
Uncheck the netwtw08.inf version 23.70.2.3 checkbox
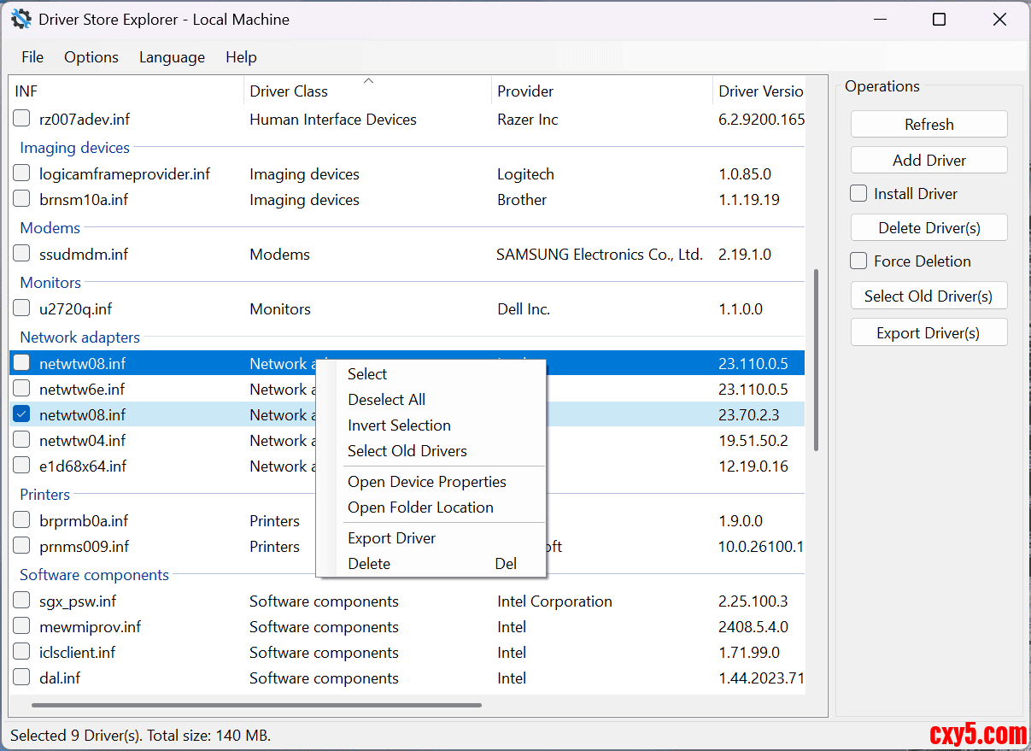22,414
